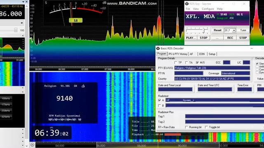Screen dimensions: 264x148
Task: Click the 88.000 timeline frequency label
Action: (x=141, y=146)
